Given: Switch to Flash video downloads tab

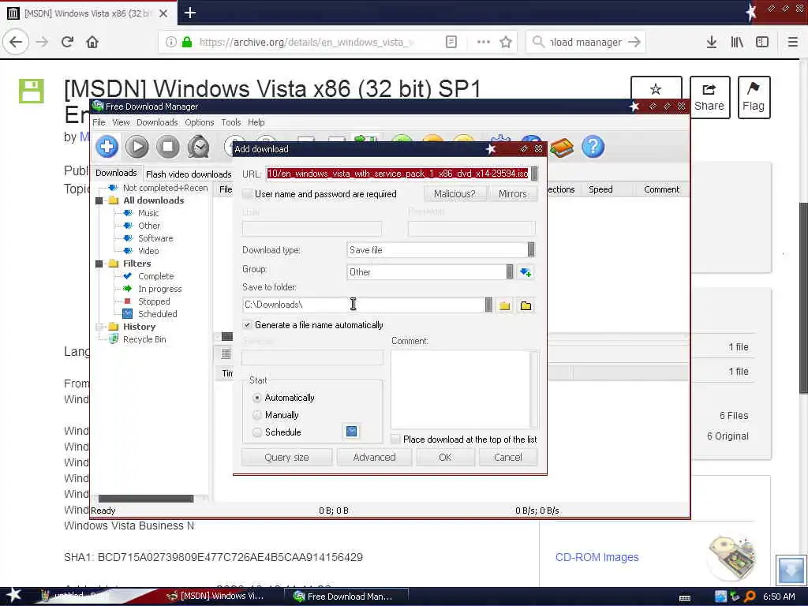Looking at the screenshot, I should click(x=189, y=174).
